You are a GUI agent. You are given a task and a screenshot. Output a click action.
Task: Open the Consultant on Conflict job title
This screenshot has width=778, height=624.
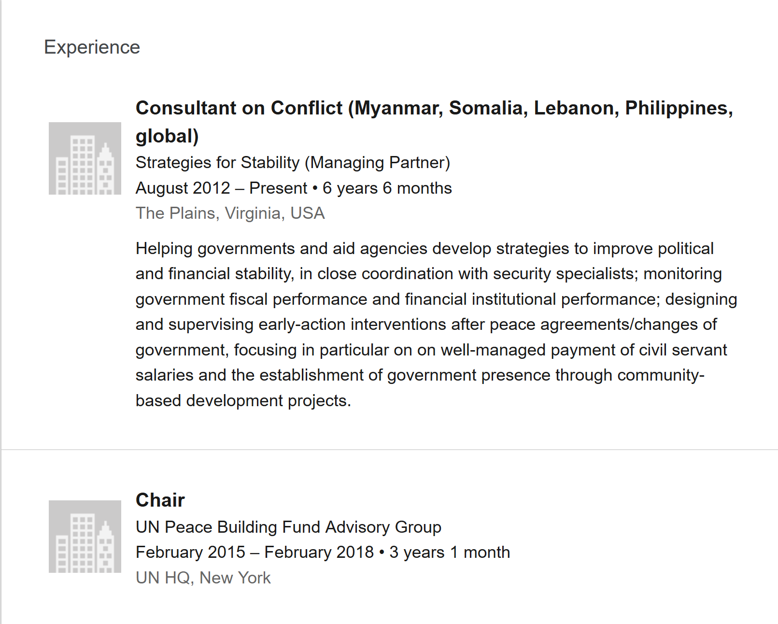(x=434, y=122)
